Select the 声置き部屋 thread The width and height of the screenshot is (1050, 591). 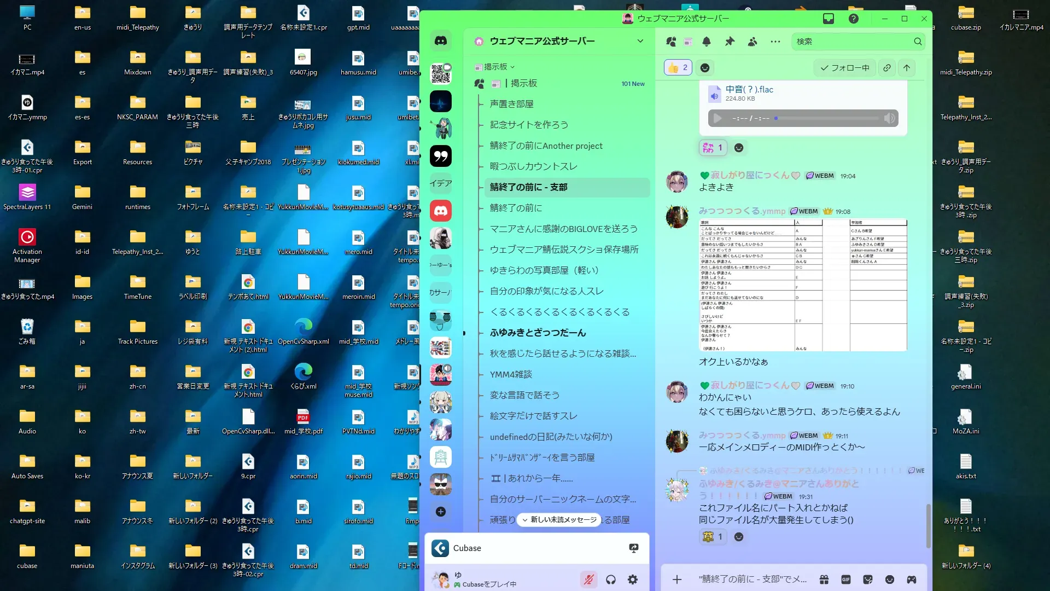pyautogui.click(x=511, y=104)
